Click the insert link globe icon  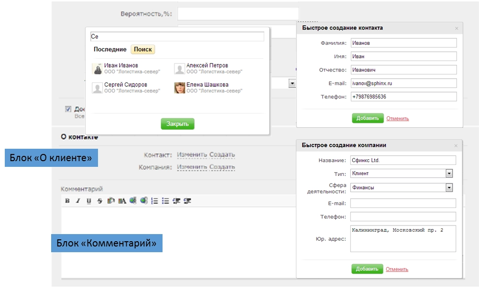point(133,201)
